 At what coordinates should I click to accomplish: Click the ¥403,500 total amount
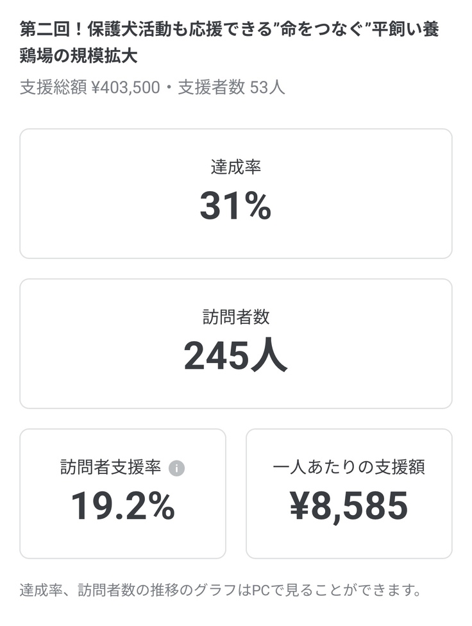(x=126, y=87)
